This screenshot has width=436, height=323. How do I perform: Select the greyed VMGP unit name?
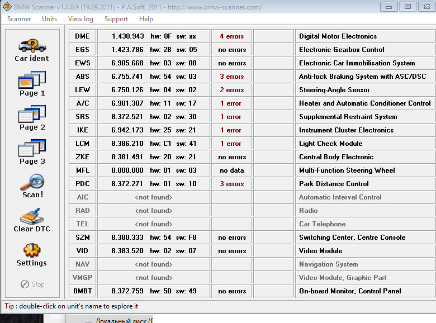[83, 277]
